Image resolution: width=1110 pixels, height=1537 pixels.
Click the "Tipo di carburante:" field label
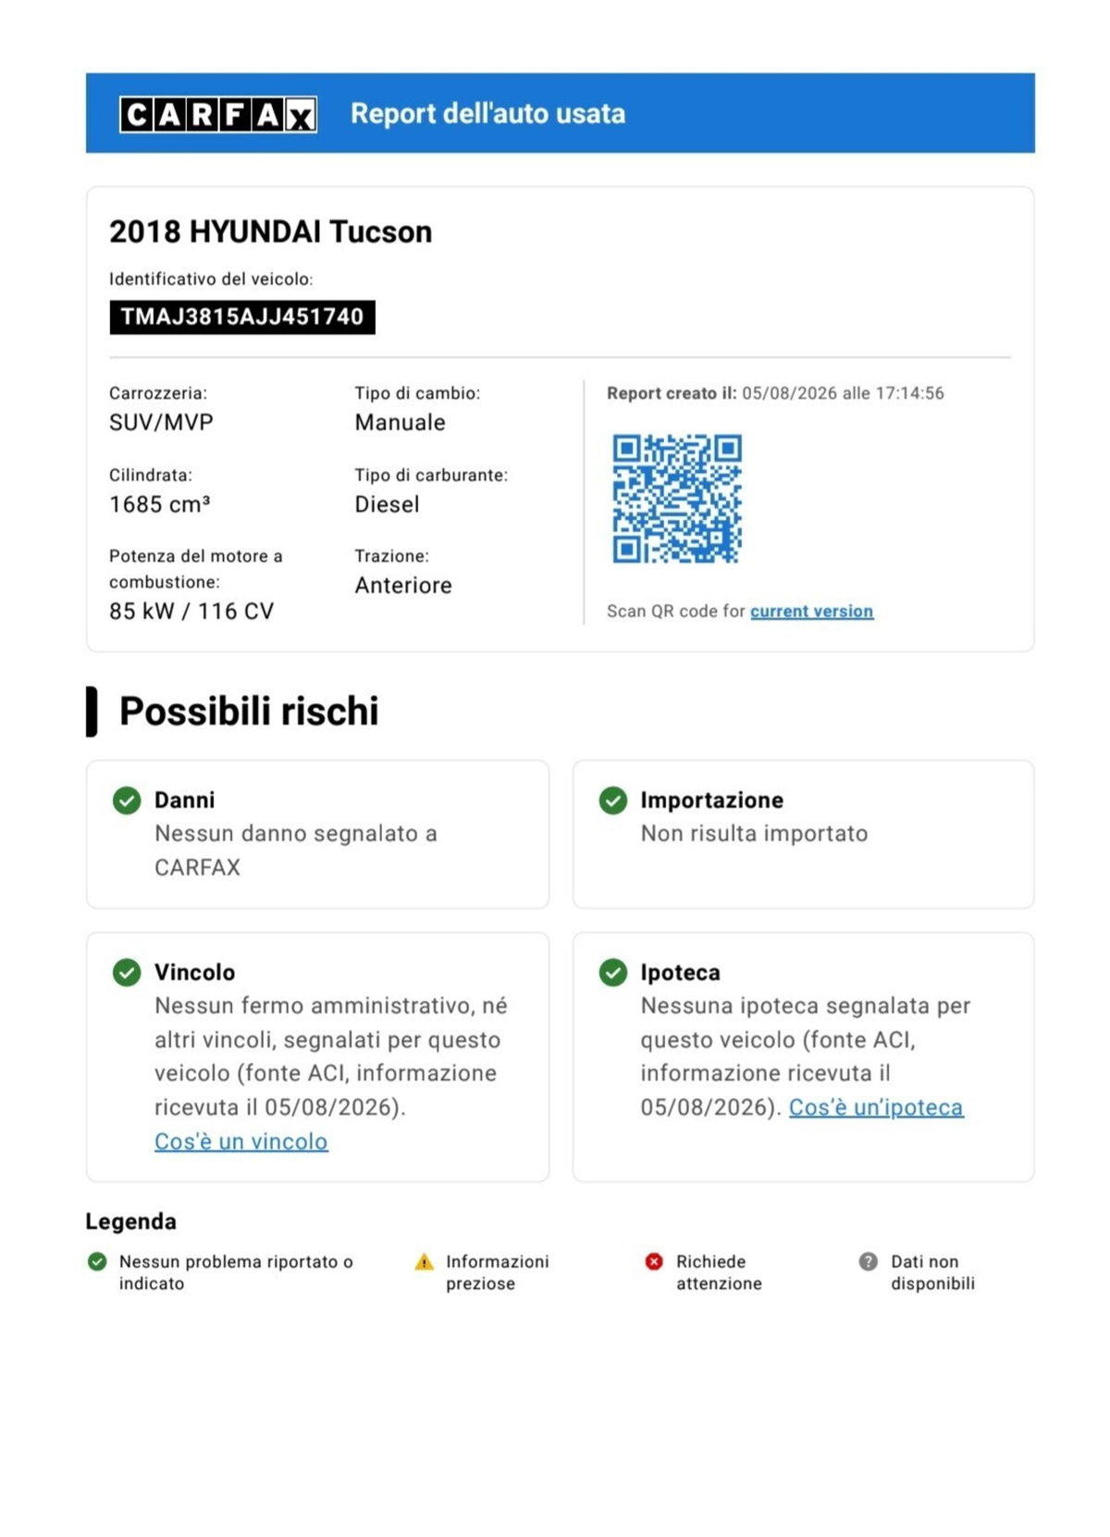click(431, 476)
